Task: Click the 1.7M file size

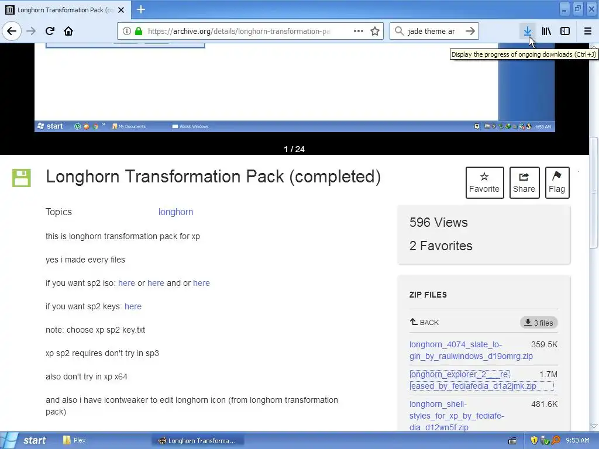Action: coord(548,374)
